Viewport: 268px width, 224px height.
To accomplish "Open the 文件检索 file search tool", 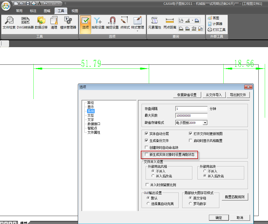I will coord(9,23).
